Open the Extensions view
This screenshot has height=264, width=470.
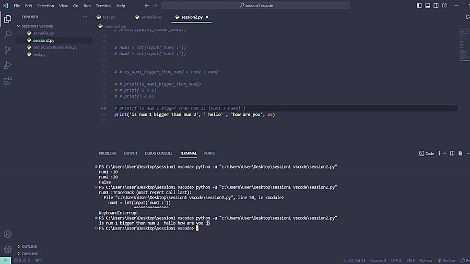(7, 80)
